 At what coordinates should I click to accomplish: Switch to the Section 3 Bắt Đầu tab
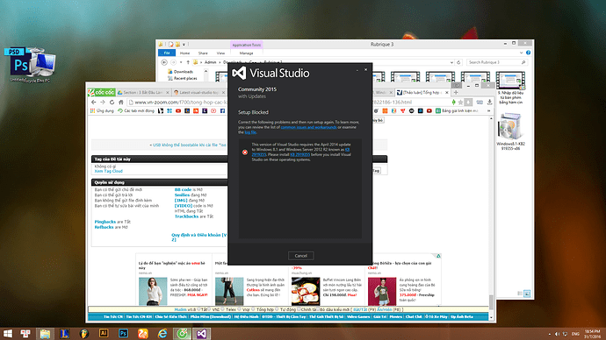[x=143, y=93]
